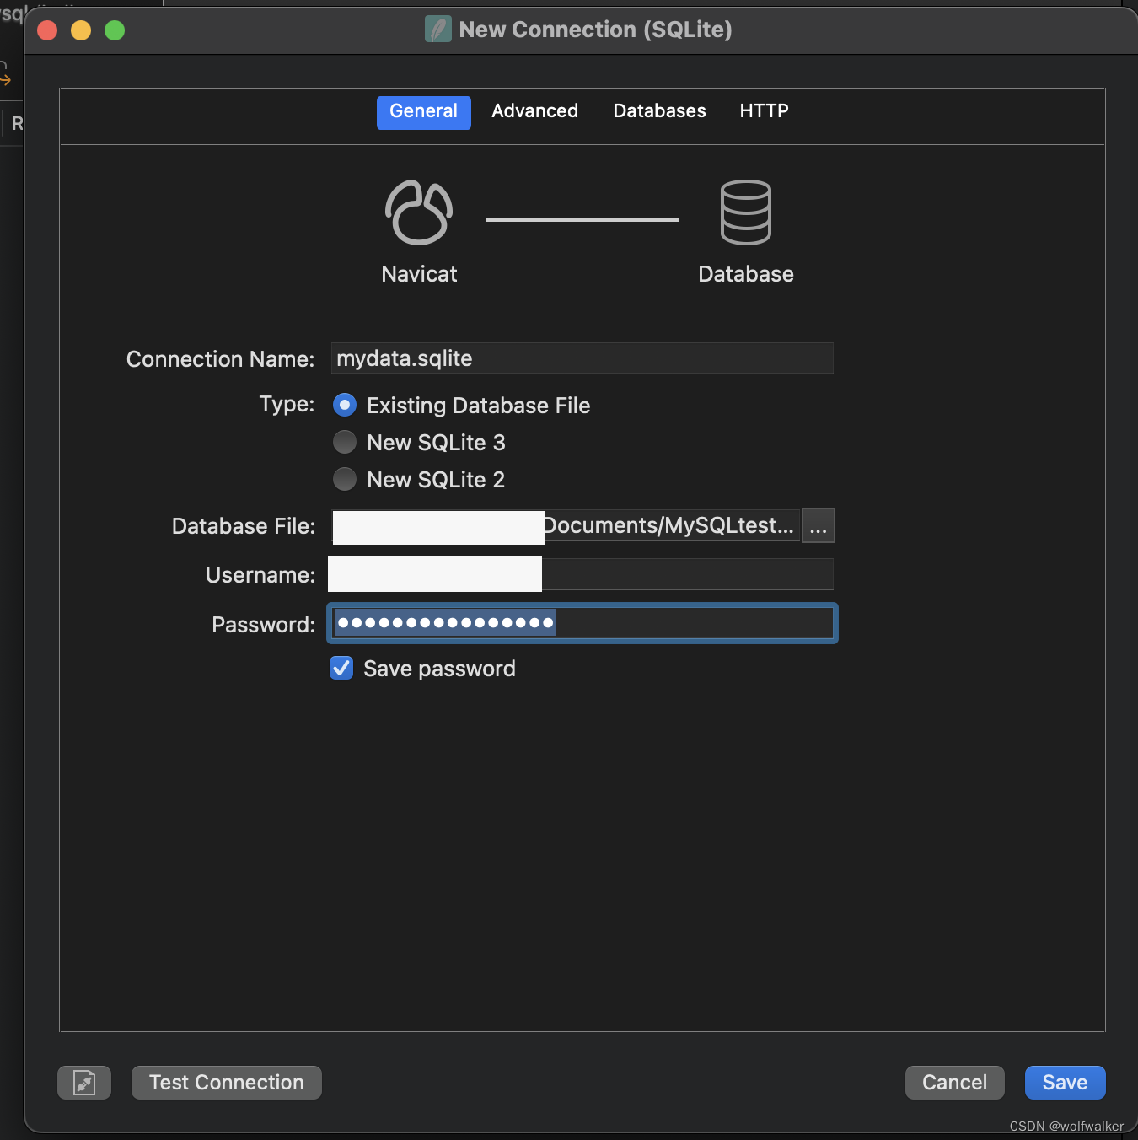Switch to the General tab
This screenshot has height=1140, width=1138.
pyautogui.click(x=423, y=112)
